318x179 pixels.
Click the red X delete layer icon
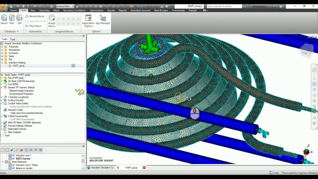pos(21,150)
